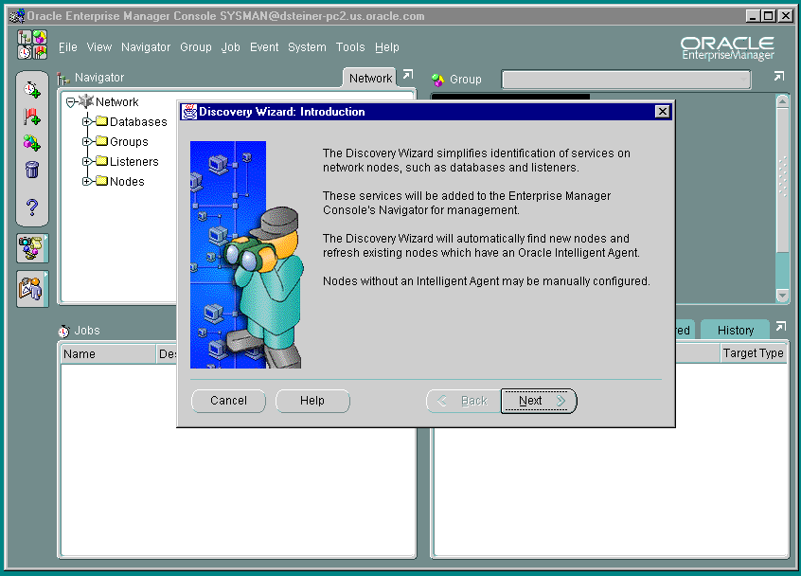Click the Name column header in Jobs
Viewport: 801px width, 576px height.
(x=108, y=353)
